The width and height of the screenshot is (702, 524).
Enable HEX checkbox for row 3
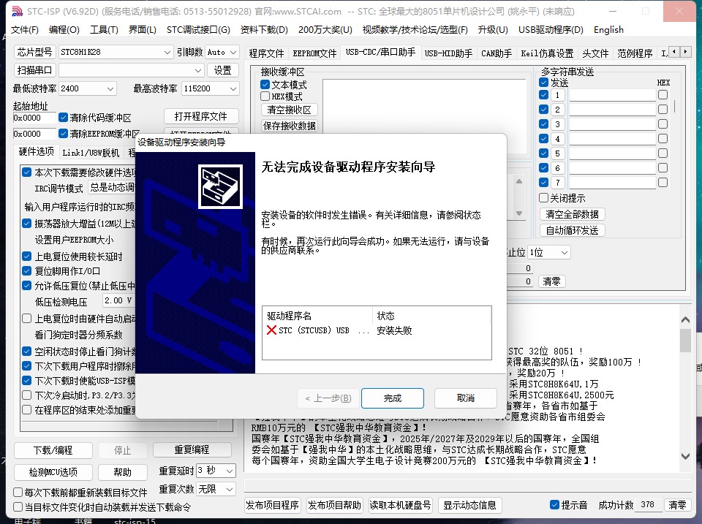(x=663, y=124)
